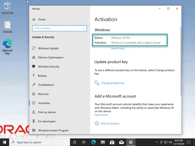This screenshot has width=195, height=146.
Task: Select Recovery in the sidebar
Action: click(40, 94)
